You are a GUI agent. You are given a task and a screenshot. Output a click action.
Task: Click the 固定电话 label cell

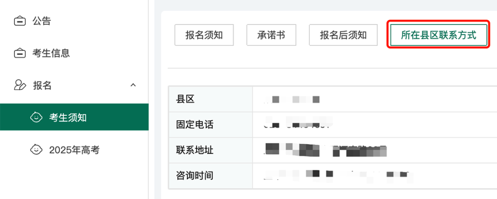[x=195, y=125]
